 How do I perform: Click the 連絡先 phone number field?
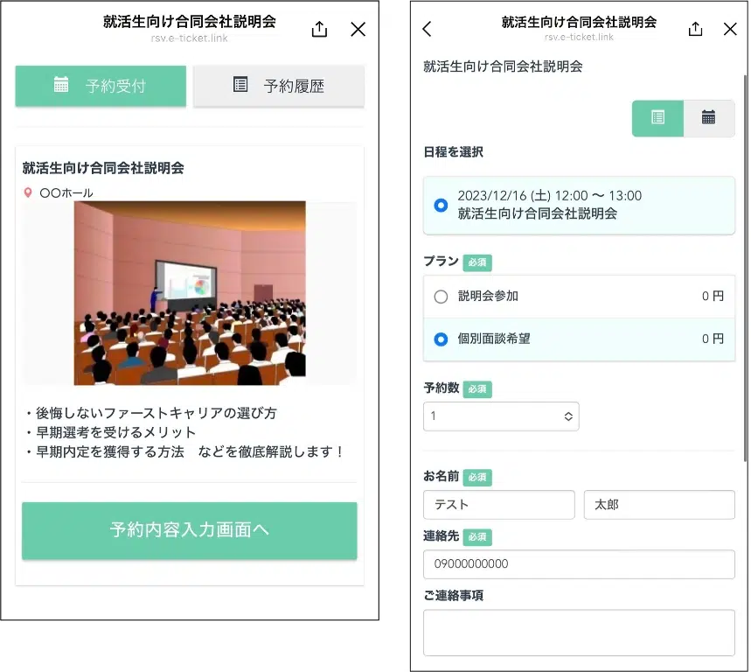click(579, 564)
